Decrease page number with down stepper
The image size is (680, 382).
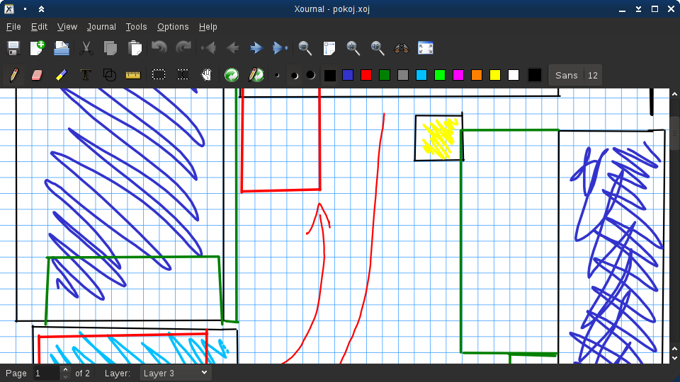[65, 377]
